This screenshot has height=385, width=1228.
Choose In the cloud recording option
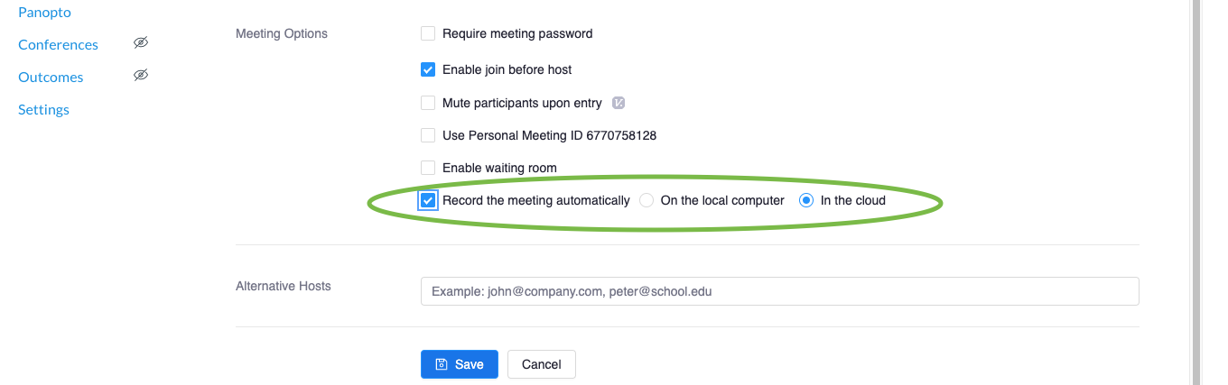pyautogui.click(x=806, y=200)
